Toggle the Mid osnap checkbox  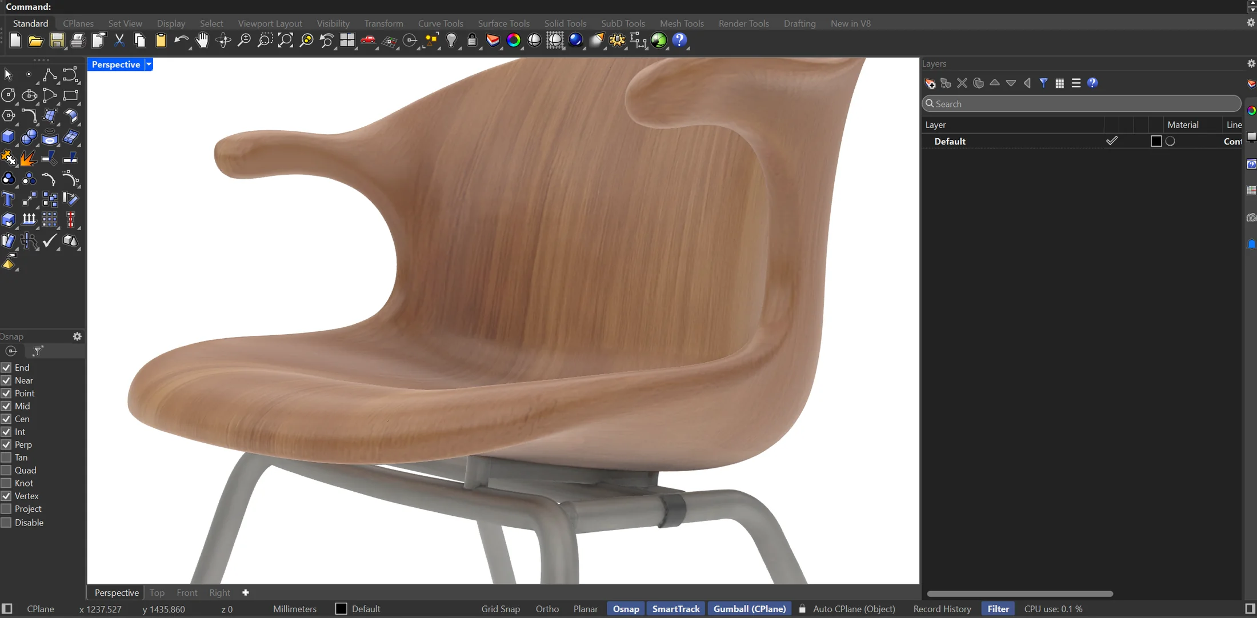click(x=6, y=406)
